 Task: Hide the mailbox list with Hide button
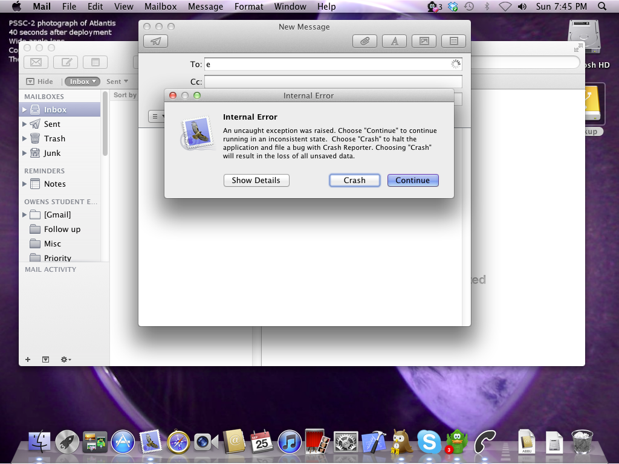point(39,82)
